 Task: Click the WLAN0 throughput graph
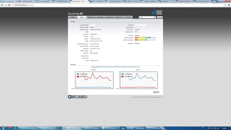pyautogui.click(x=94, y=80)
